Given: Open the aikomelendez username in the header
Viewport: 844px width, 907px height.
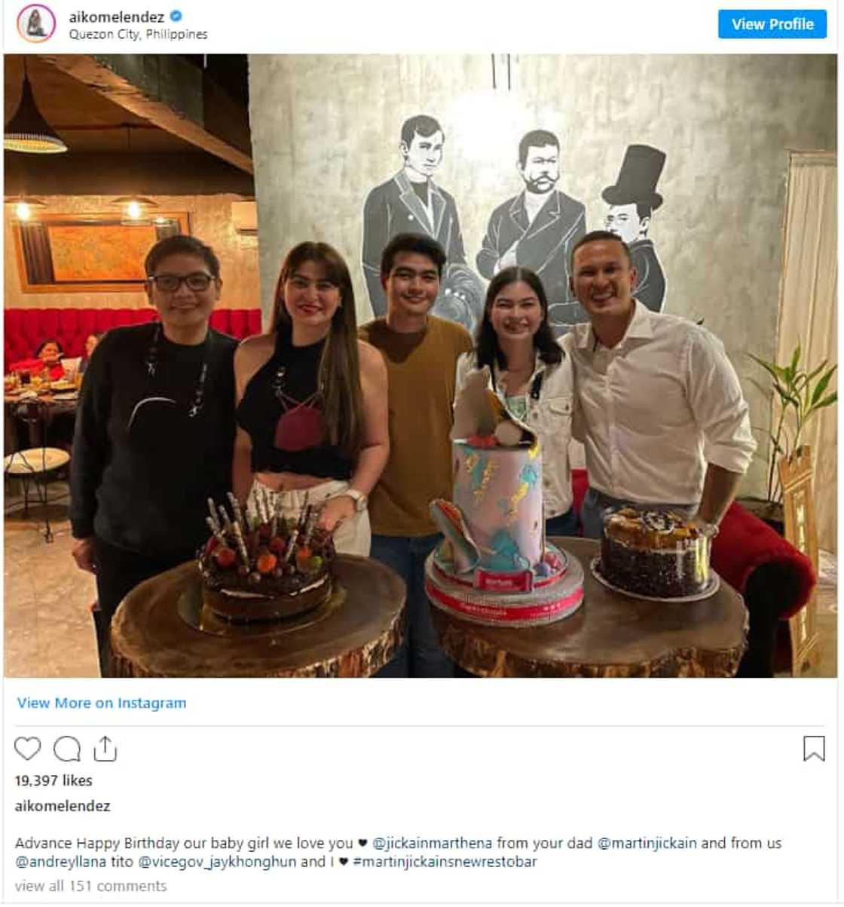Looking at the screenshot, I should tap(117, 17).
